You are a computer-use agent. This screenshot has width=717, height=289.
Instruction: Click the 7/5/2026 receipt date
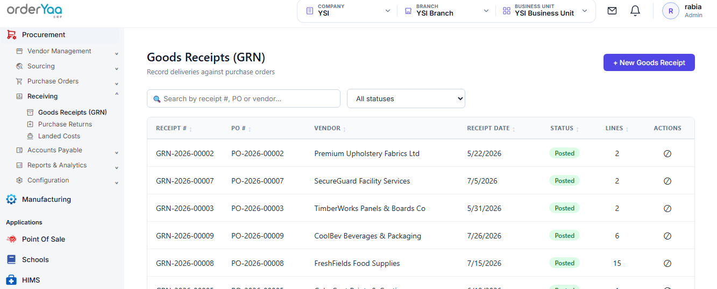pos(482,181)
